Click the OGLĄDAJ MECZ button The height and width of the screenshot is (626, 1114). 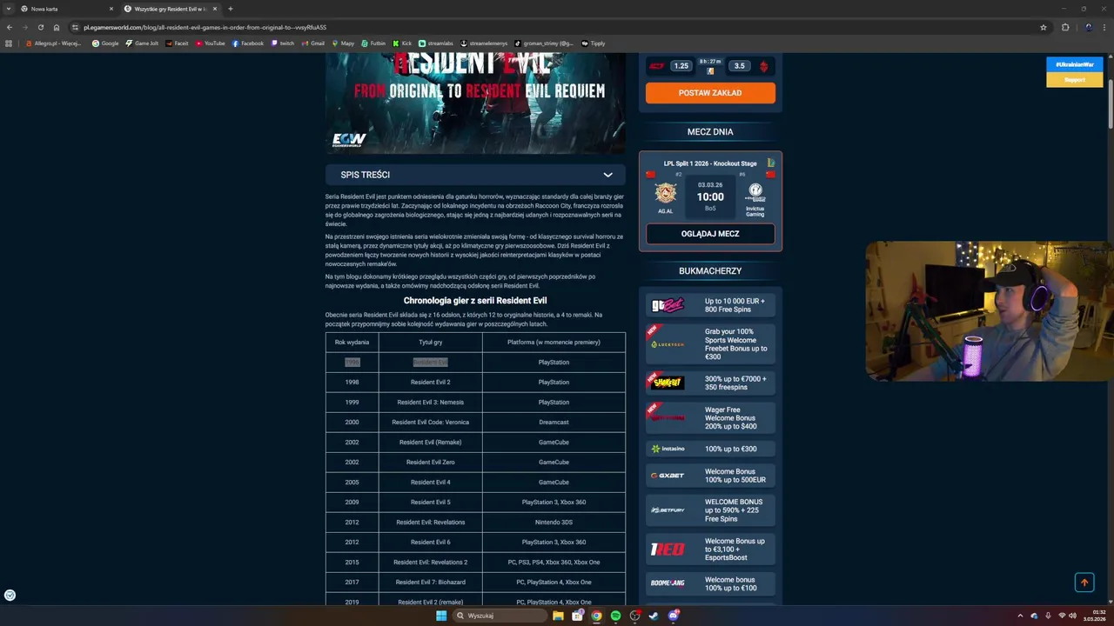point(710,234)
